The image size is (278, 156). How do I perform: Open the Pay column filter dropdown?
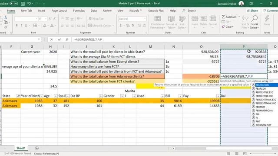[218, 96]
